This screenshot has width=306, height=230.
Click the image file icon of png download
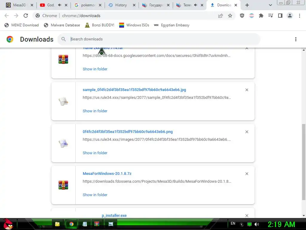pyautogui.click(x=63, y=143)
